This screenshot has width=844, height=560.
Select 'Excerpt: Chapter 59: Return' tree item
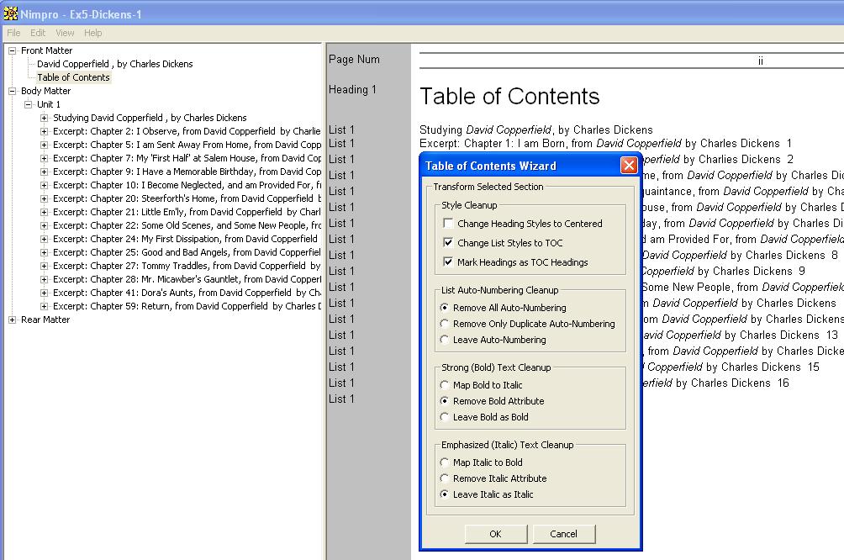pyautogui.click(x=187, y=306)
